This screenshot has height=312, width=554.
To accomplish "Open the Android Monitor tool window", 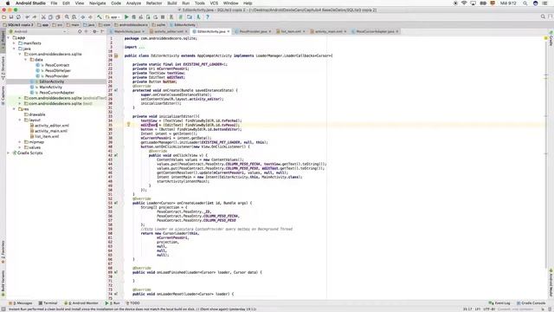I will pos(81,303).
